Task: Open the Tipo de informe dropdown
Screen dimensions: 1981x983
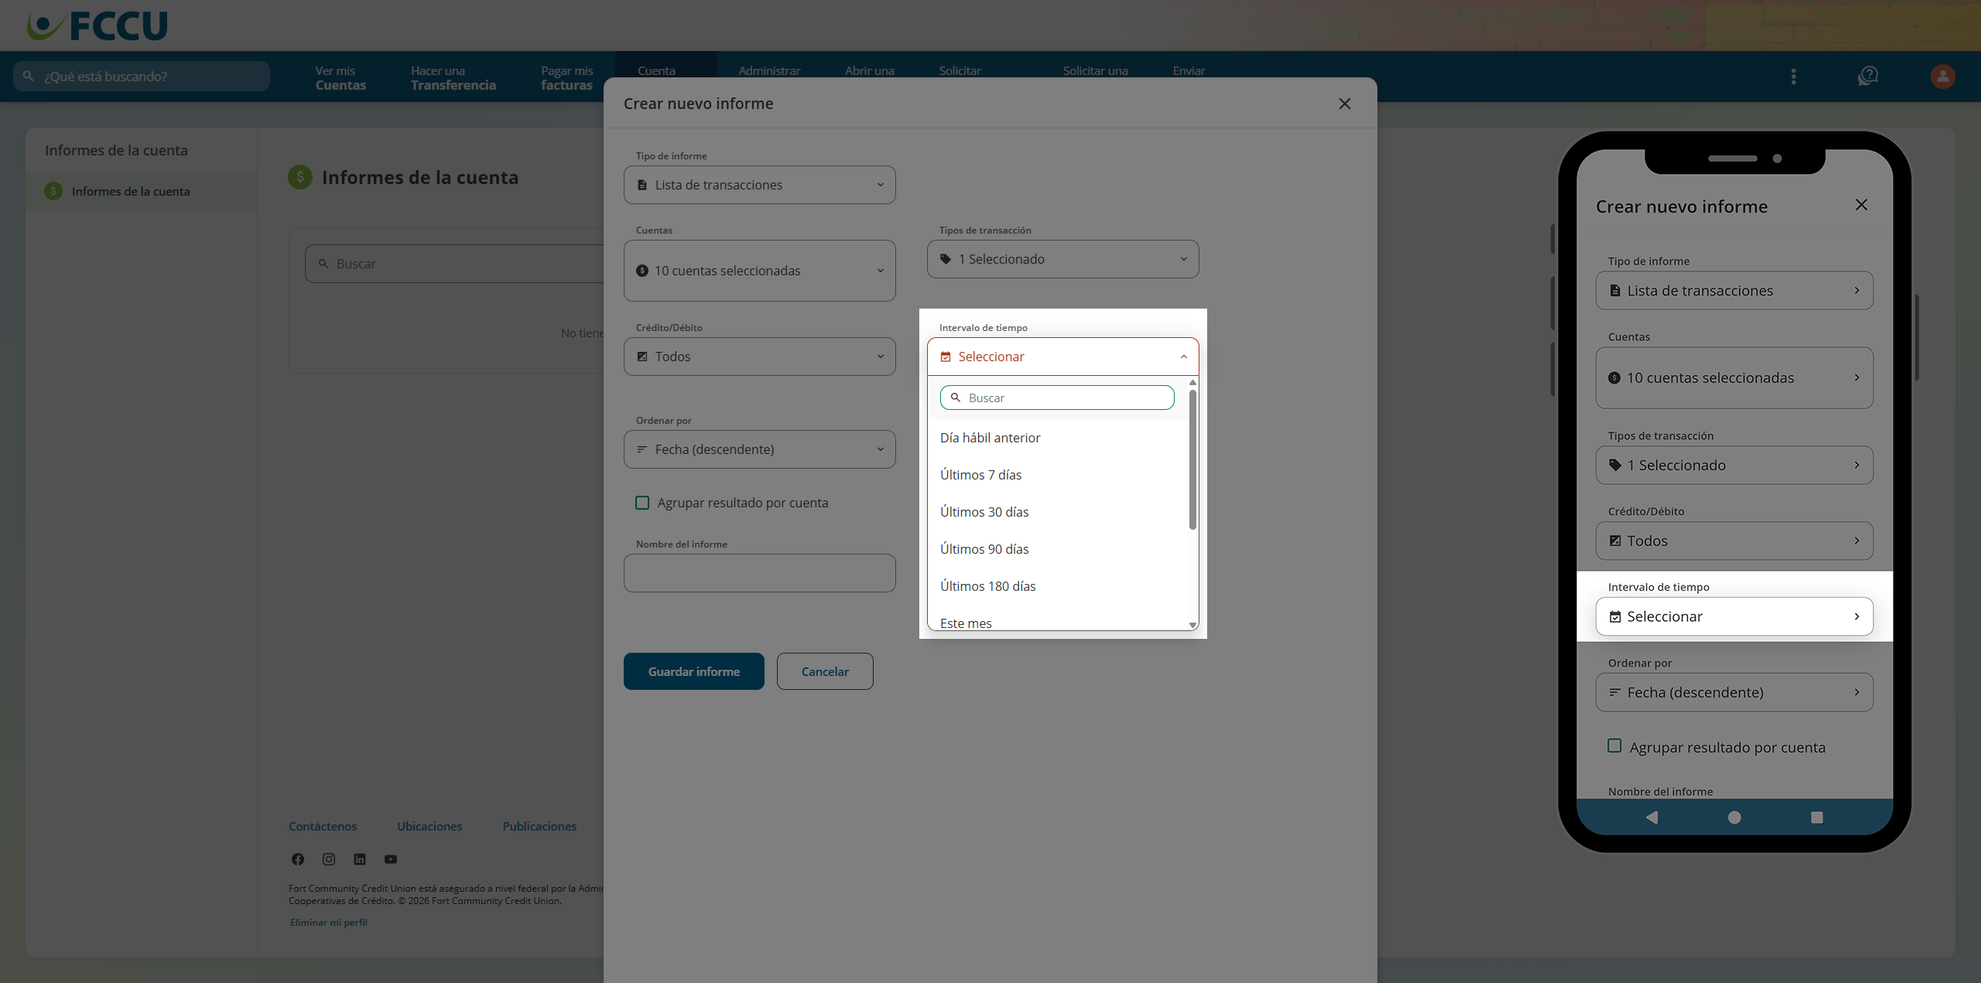Action: tap(760, 185)
